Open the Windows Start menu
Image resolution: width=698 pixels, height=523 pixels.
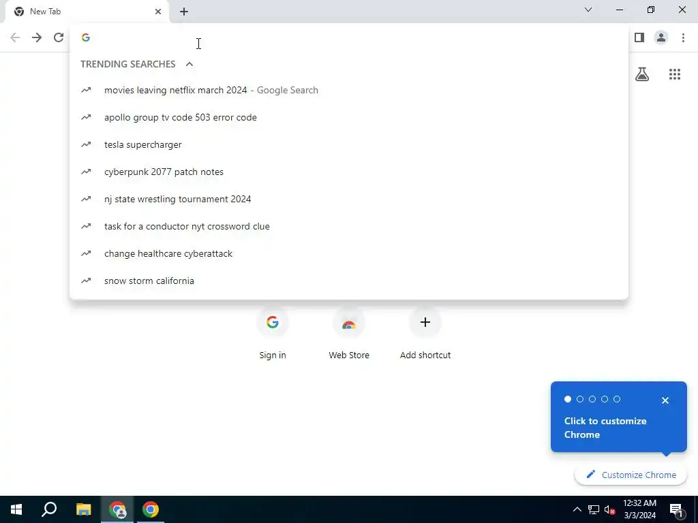coord(16,509)
